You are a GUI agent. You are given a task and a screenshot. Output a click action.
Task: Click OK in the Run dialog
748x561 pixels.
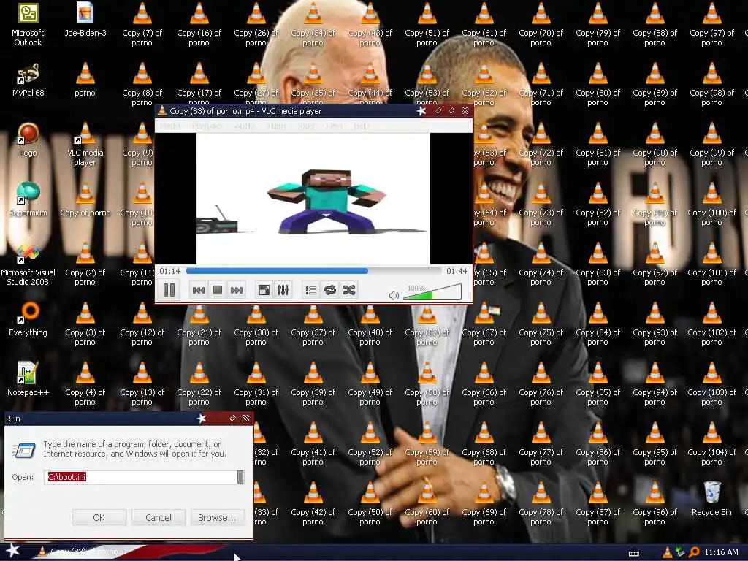click(99, 518)
